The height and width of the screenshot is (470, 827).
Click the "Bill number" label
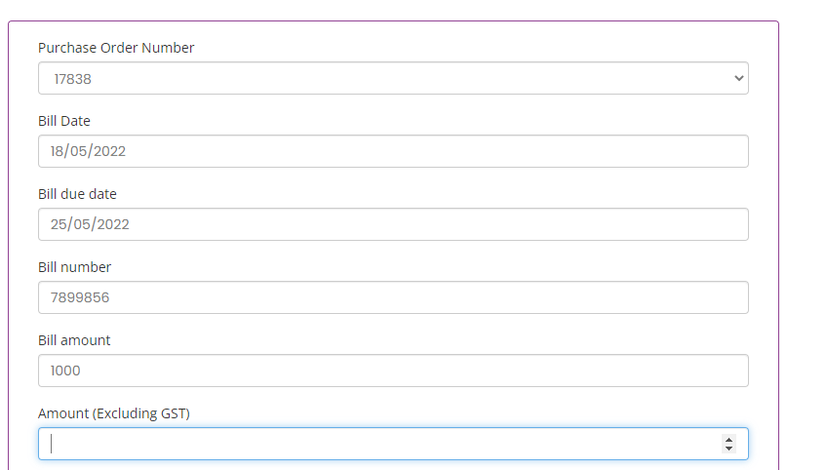[74, 267]
